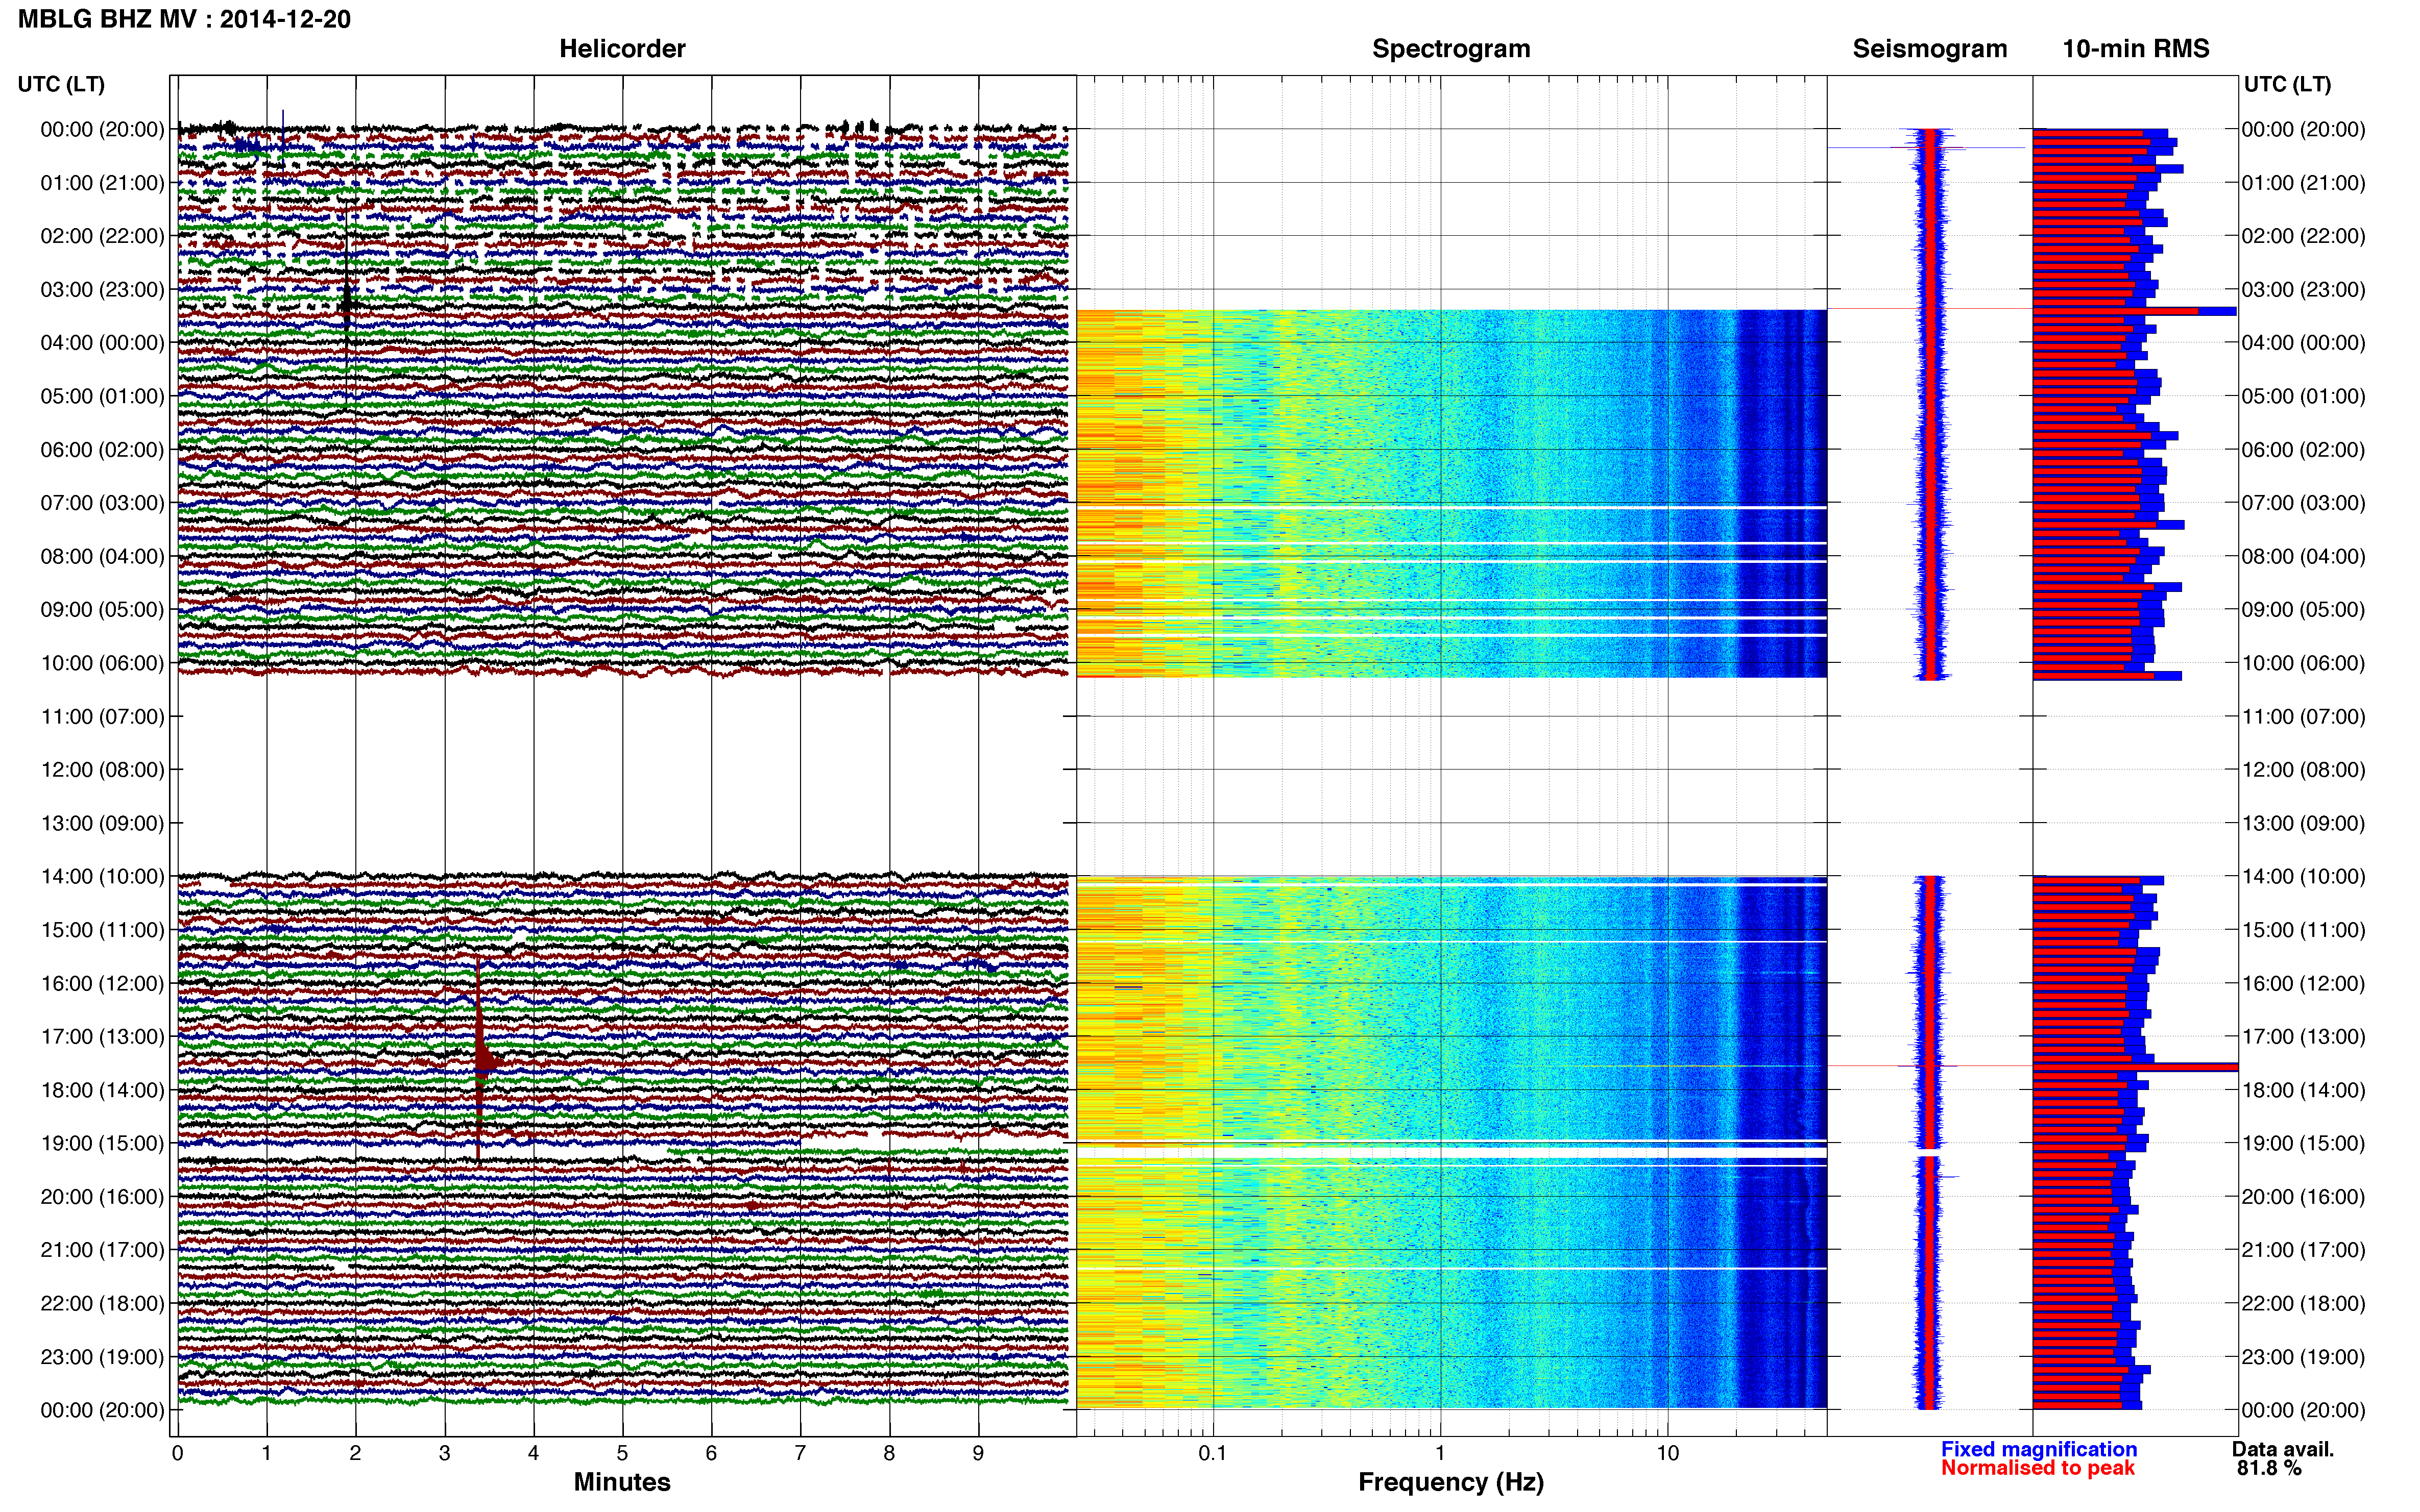This screenshot has height=1512, width=2420.
Task: Click the 'Spectrogram' panel heading
Action: [x=1450, y=49]
